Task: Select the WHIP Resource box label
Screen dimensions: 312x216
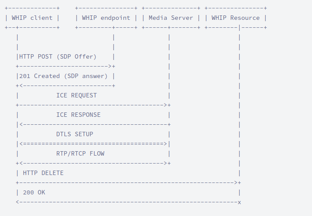Action: pyautogui.click(x=235, y=18)
